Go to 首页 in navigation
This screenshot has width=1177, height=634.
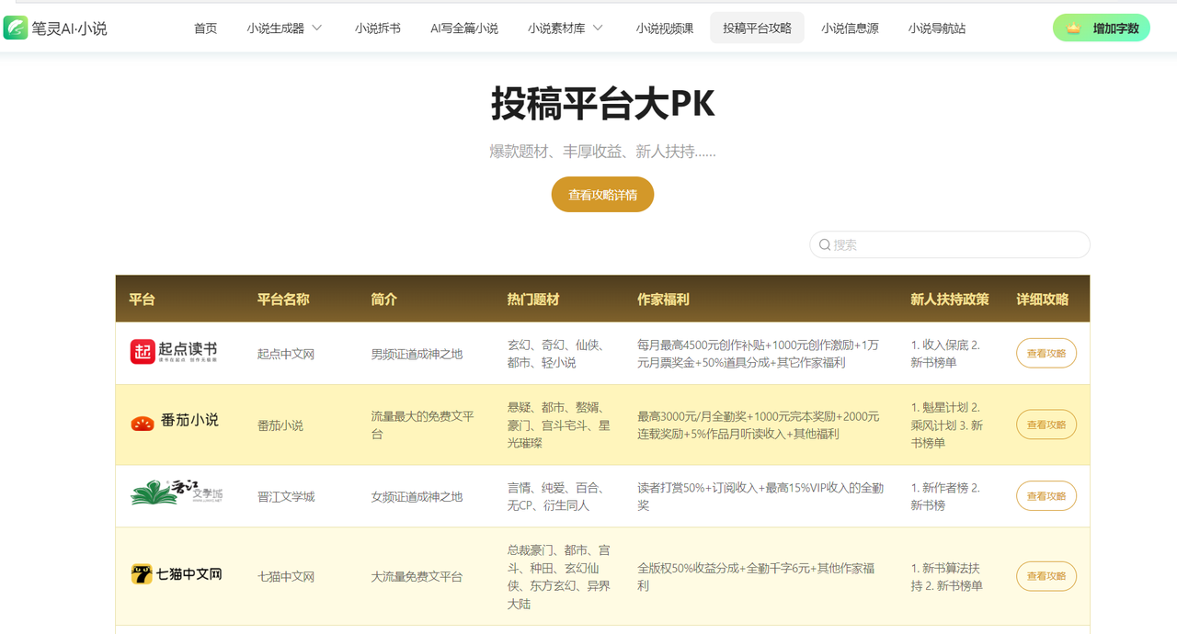pyautogui.click(x=206, y=28)
